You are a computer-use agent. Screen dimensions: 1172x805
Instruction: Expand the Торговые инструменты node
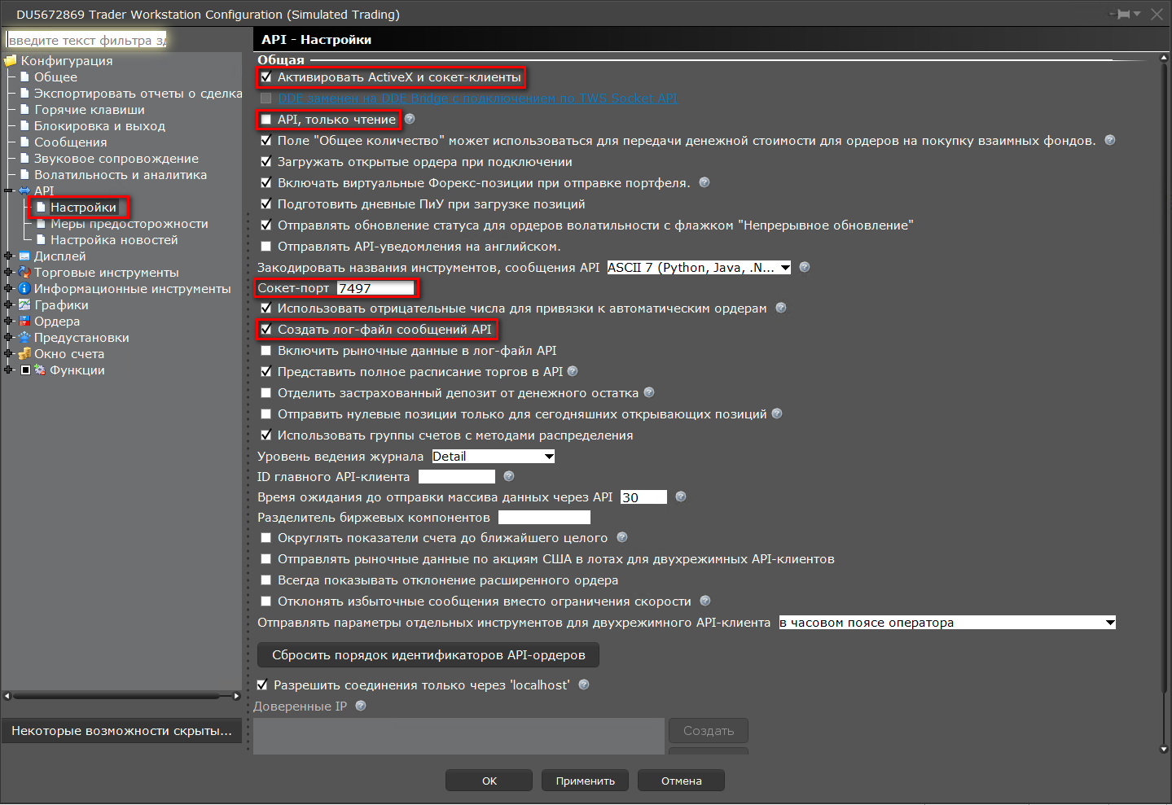[8, 272]
